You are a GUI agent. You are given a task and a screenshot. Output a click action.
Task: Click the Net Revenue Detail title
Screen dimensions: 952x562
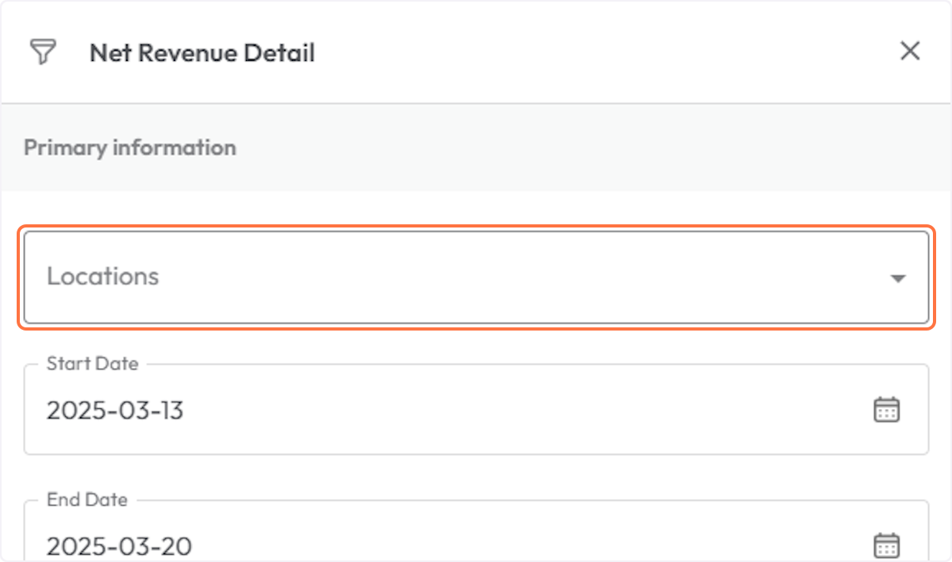tap(202, 52)
